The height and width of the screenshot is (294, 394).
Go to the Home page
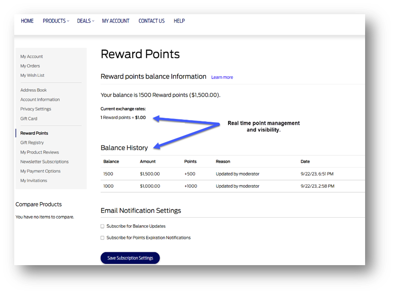point(27,21)
